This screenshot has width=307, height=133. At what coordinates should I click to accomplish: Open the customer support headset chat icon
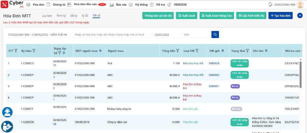pyautogui.click(x=7, y=112)
